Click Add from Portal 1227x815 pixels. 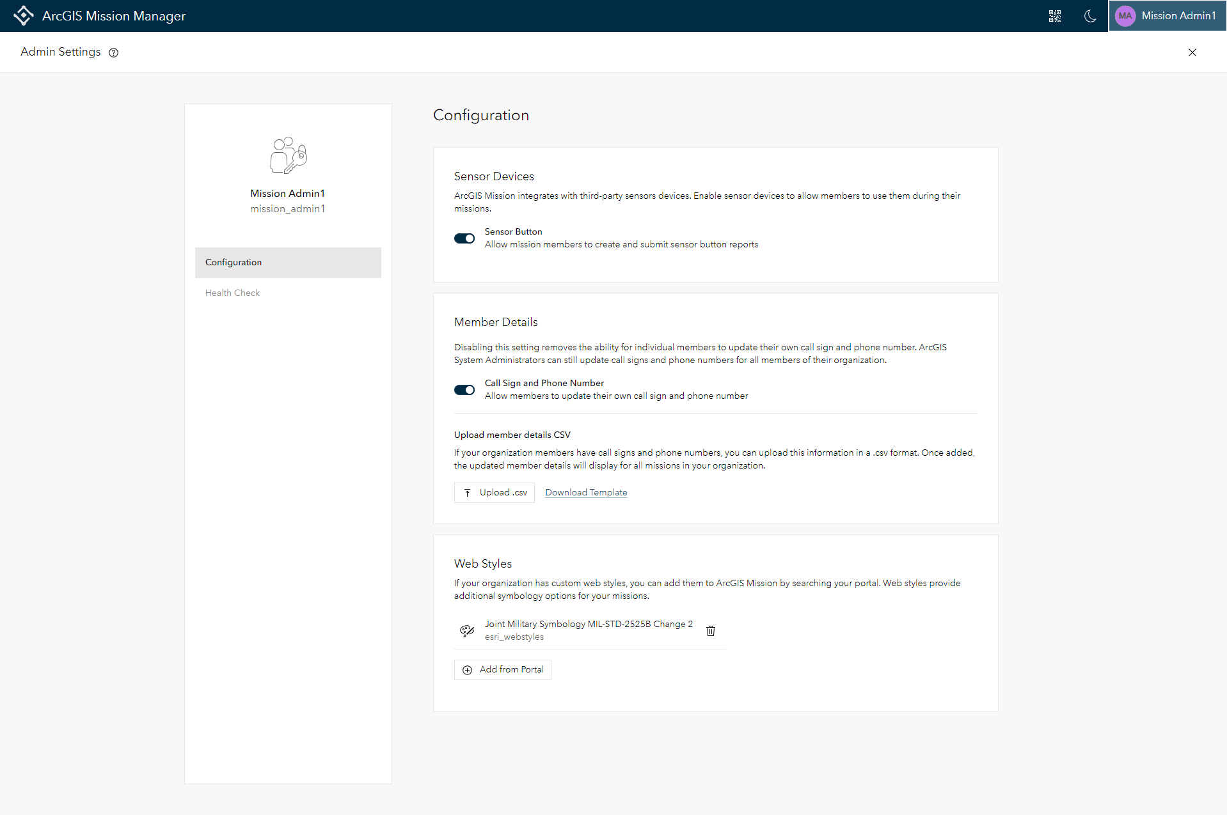pos(502,669)
